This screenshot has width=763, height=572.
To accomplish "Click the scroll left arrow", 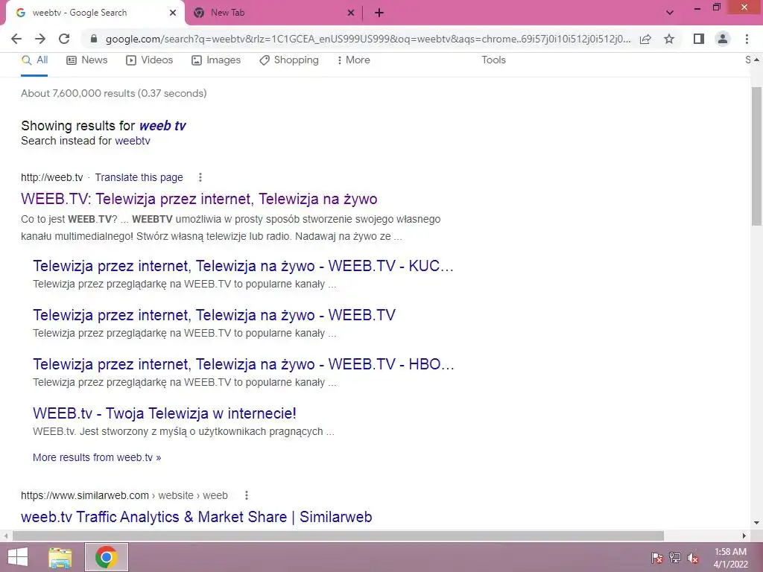I will click(6, 536).
